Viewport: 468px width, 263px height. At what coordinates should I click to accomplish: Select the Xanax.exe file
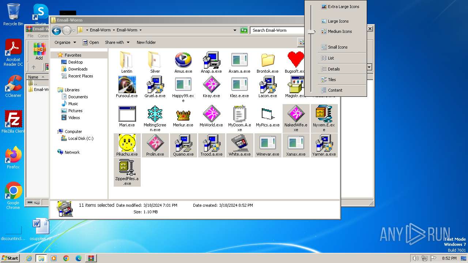click(296, 145)
